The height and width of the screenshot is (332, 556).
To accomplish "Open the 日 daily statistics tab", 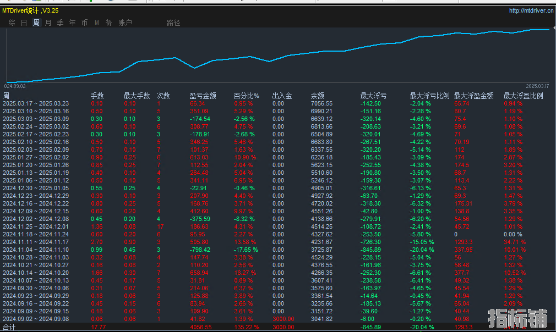I will pos(24,23).
